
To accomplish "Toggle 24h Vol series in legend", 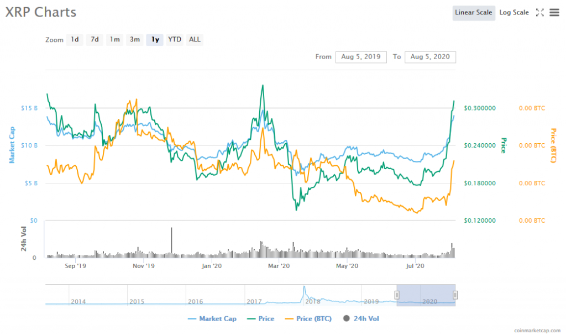I will [361, 319].
